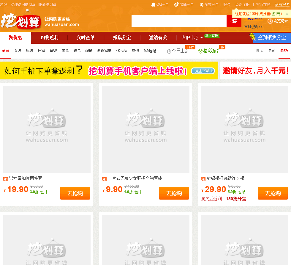The image size is (291, 265).
Task: Select the 全部 category filter
Action: click(6, 51)
